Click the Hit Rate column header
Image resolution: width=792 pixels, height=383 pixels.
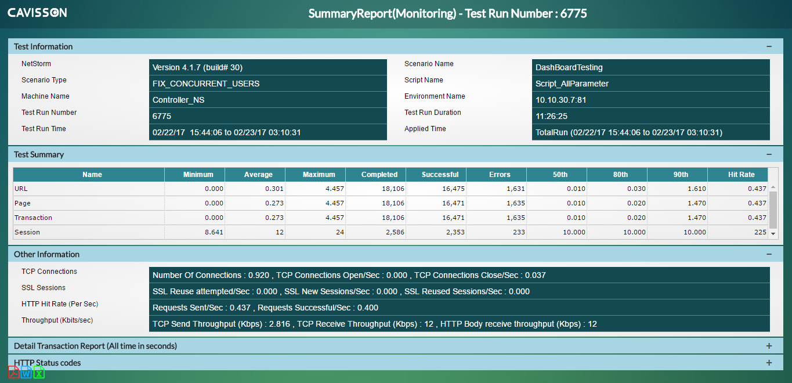pyautogui.click(x=738, y=175)
